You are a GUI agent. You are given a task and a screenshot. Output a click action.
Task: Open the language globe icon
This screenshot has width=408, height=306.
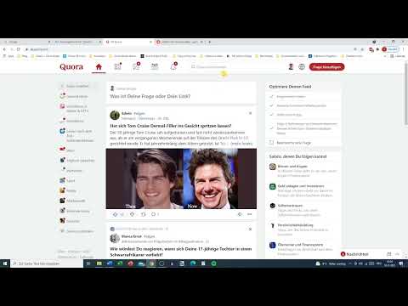coord(302,67)
